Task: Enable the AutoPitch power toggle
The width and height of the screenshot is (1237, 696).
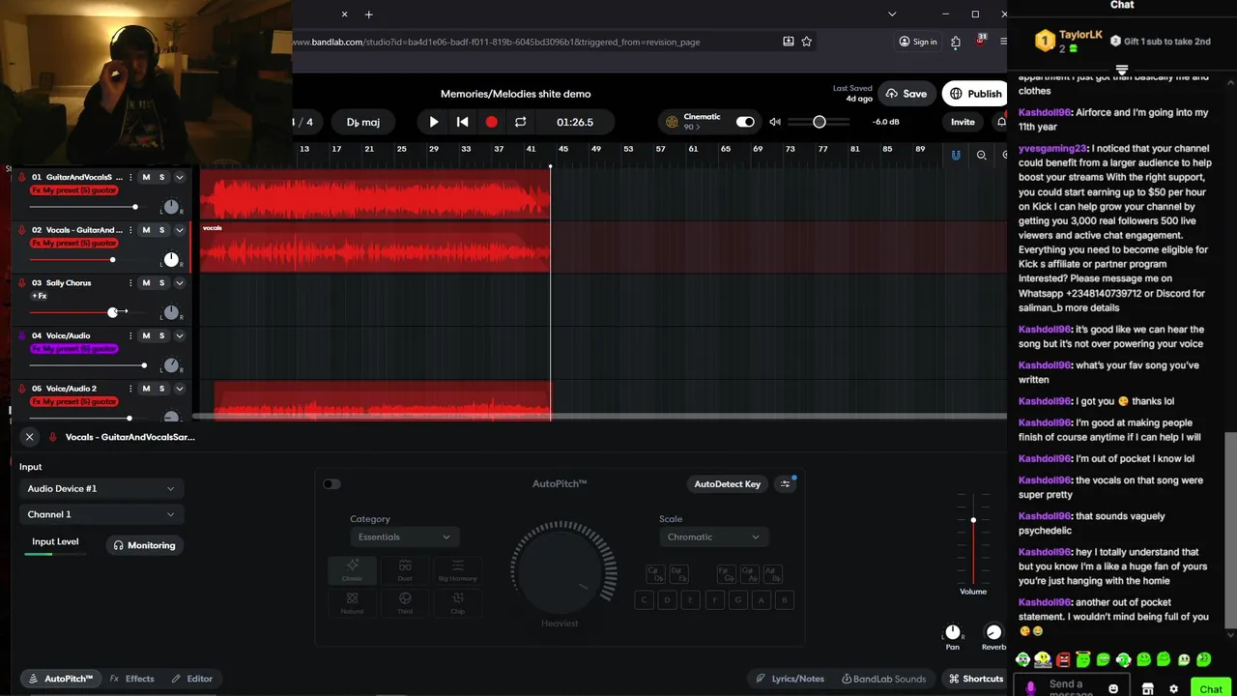Action: click(331, 483)
